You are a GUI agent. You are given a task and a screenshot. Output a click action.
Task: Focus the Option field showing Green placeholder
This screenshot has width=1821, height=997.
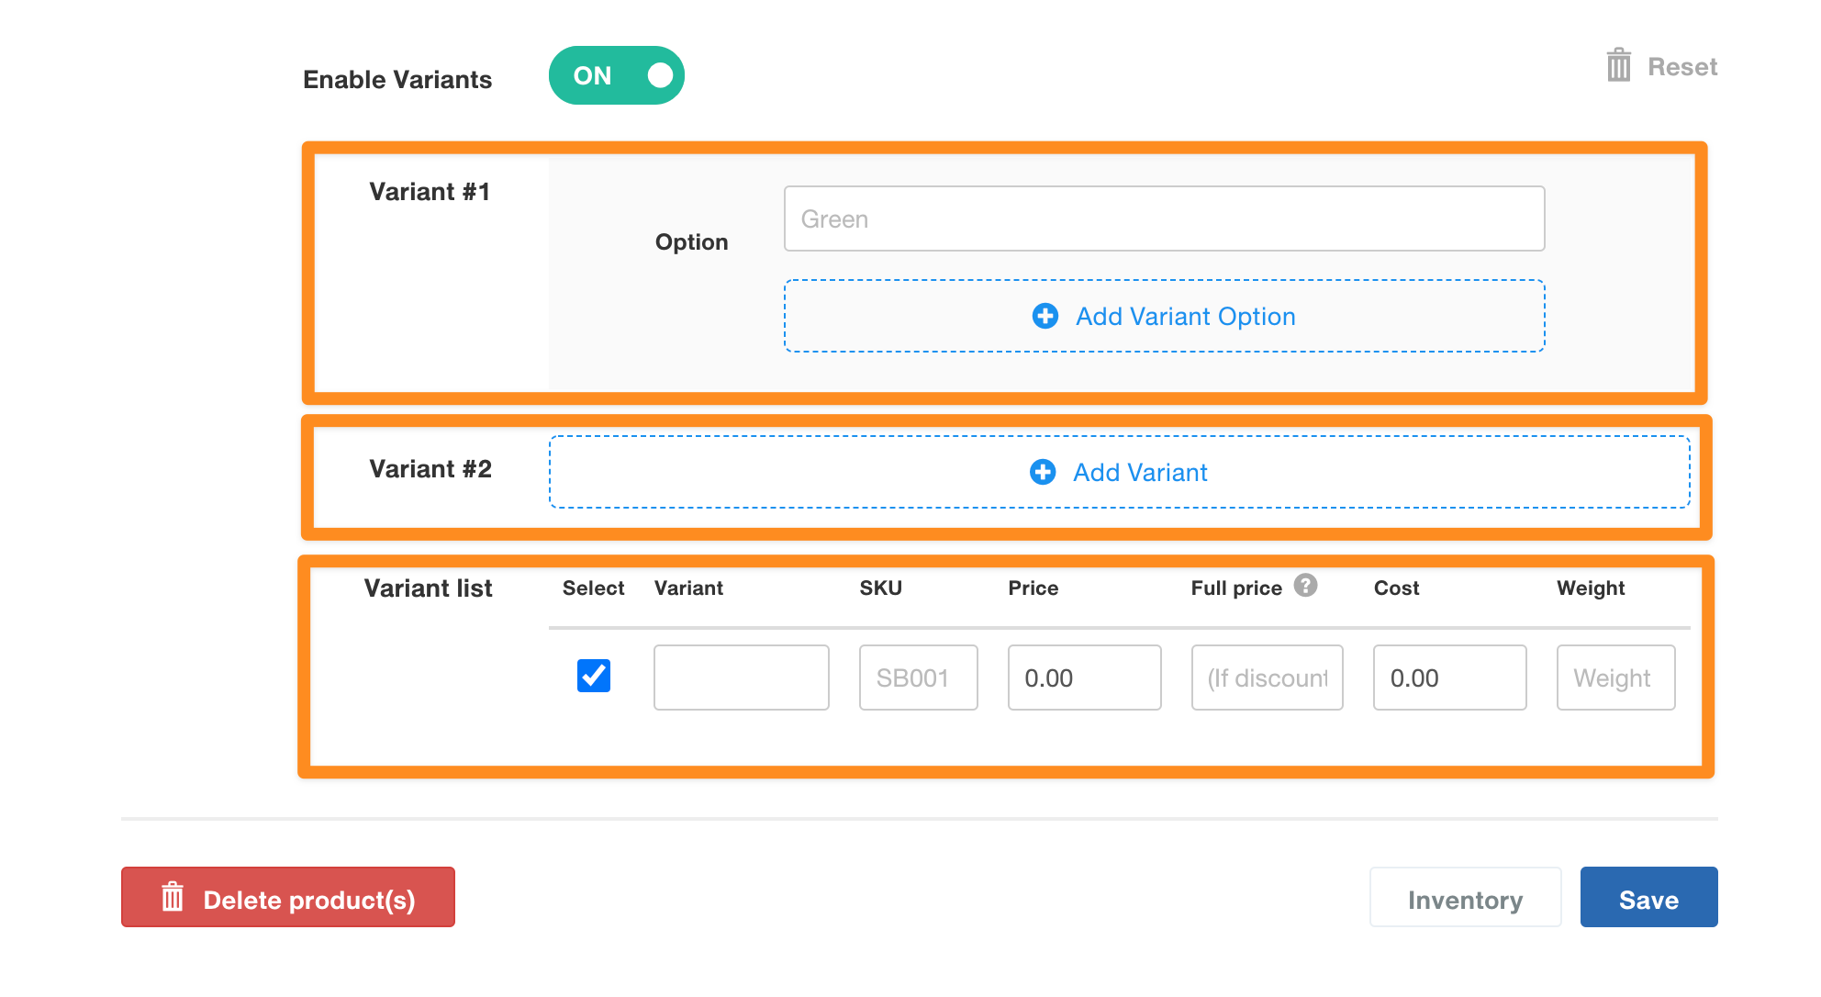(x=1164, y=218)
